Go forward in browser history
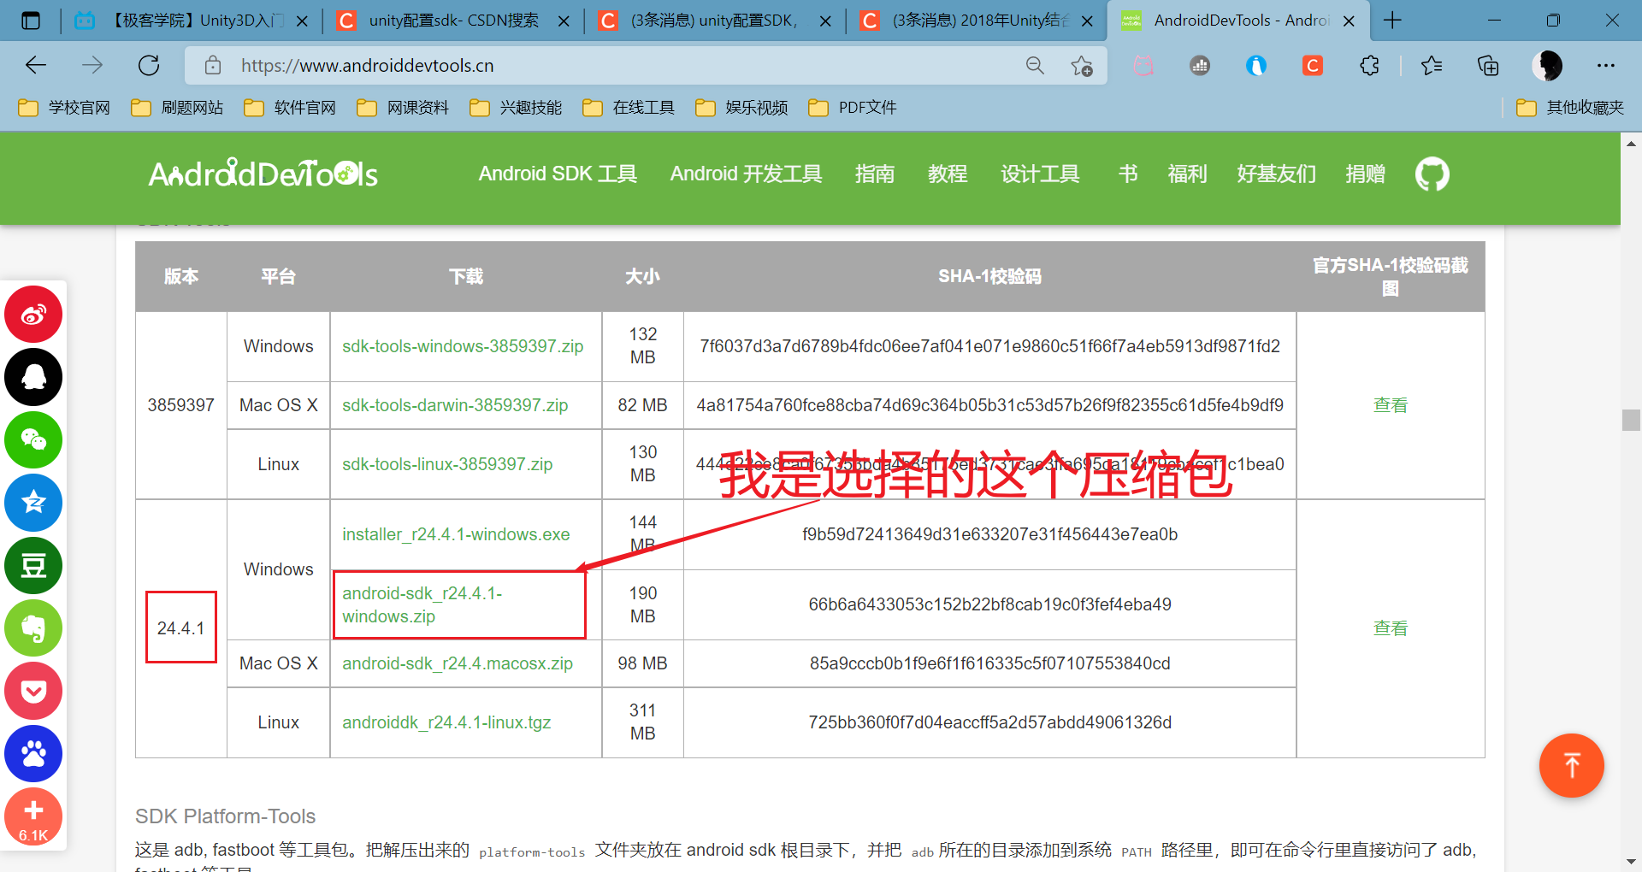The width and height of the screenshot is (1642, 872). pos(92,66)
